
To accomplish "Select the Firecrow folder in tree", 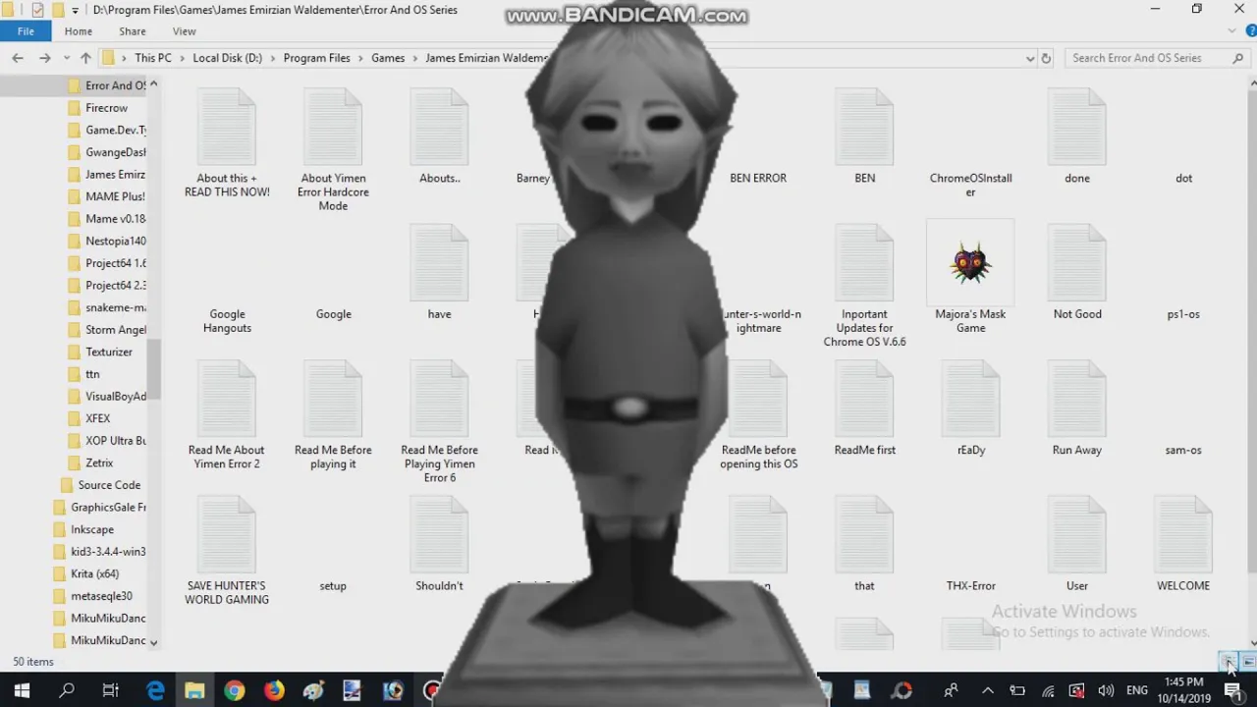I will point(106,108).
